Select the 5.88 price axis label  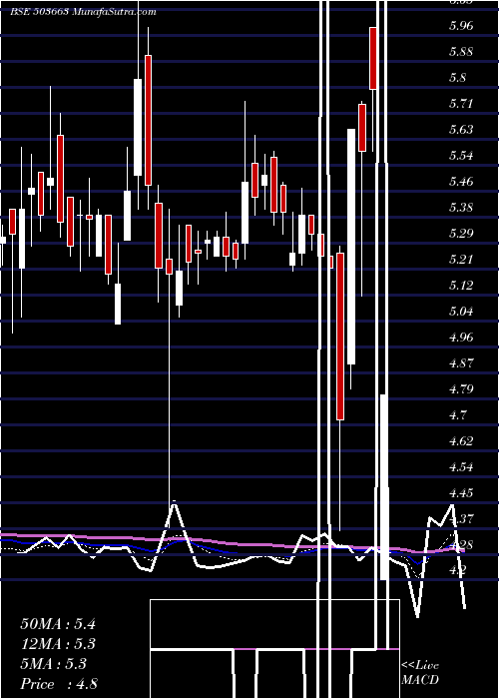[461, 51]
